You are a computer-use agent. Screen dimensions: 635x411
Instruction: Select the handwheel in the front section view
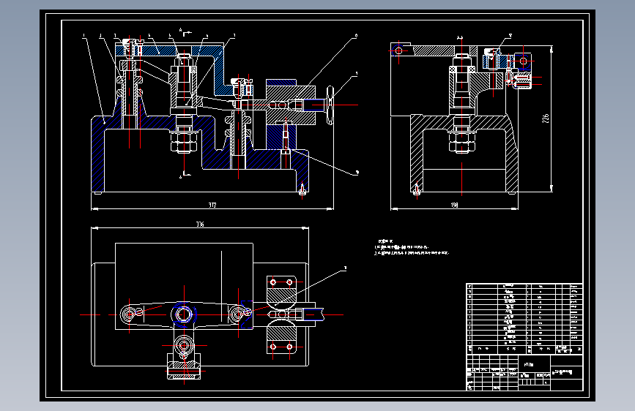click(x=330, y=105)
